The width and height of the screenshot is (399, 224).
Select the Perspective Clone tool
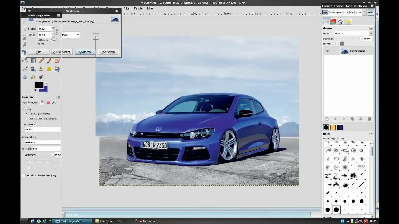57,69
